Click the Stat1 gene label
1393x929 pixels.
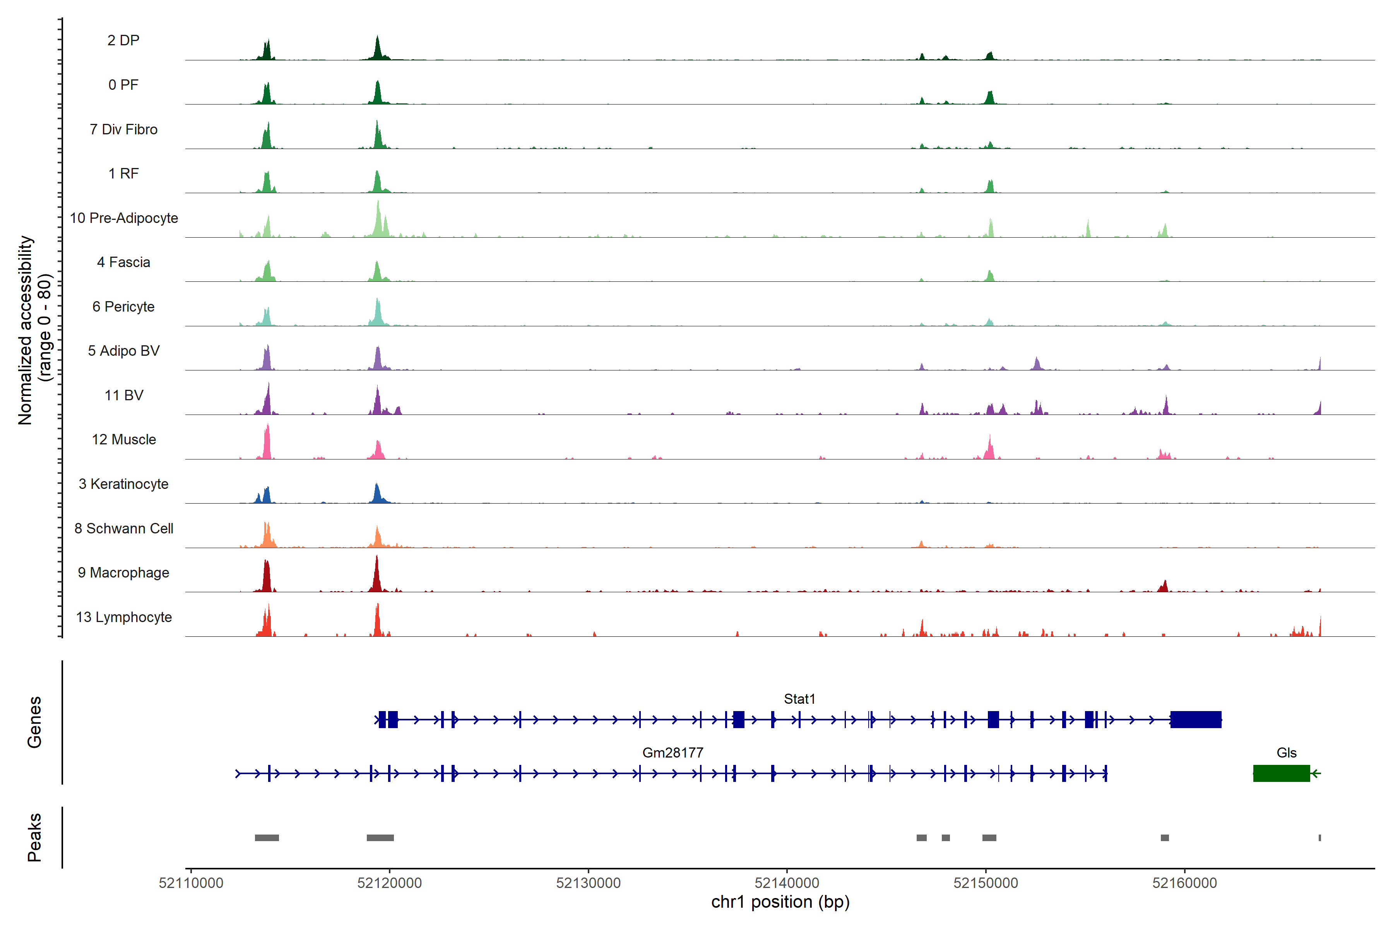point(799,699)
